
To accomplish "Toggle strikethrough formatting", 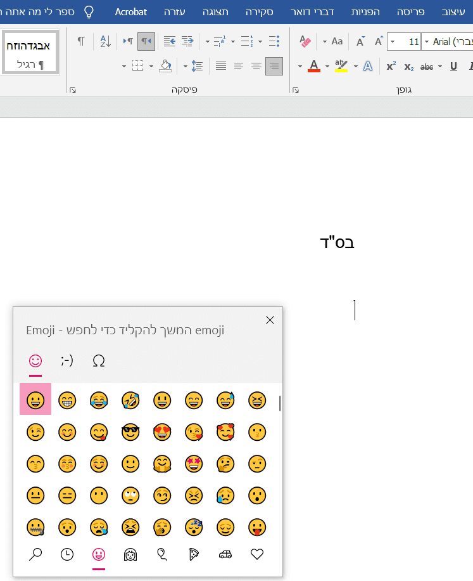I will click(427, 67).
